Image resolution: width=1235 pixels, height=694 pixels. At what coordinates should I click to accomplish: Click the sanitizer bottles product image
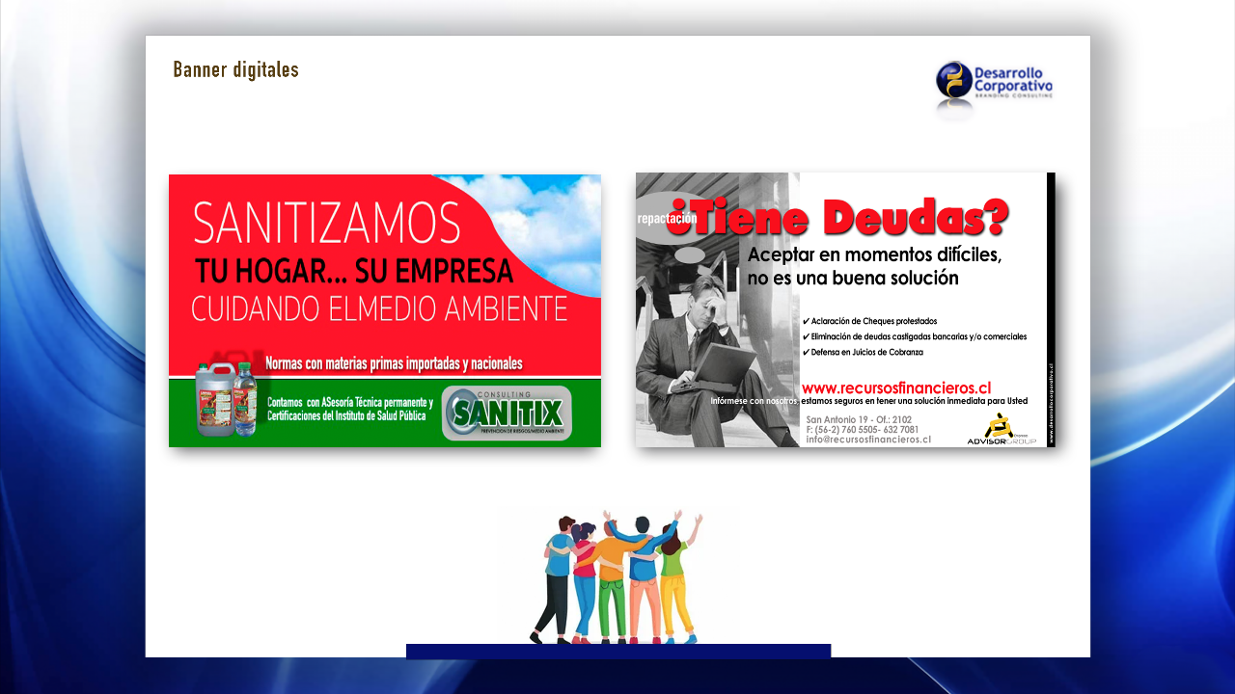click(x=225, y=399)
